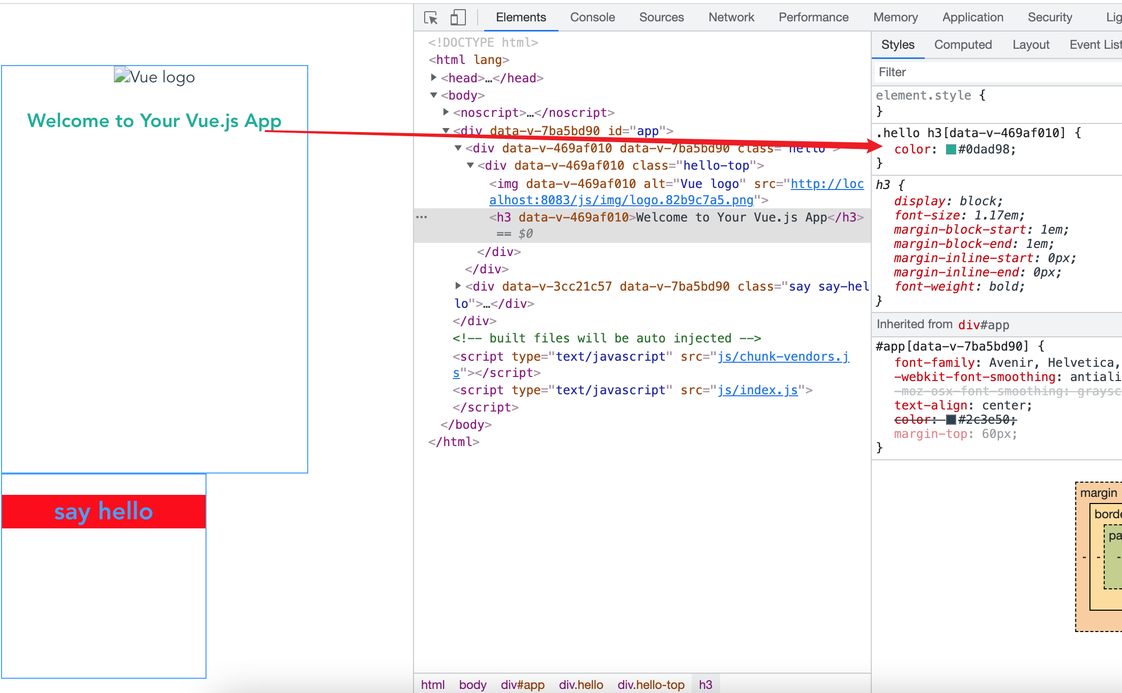Image resolution: width=1122 pixels, height=693 pixels.
Task: Collapse the hello-top div node
Action: (470, 165)
